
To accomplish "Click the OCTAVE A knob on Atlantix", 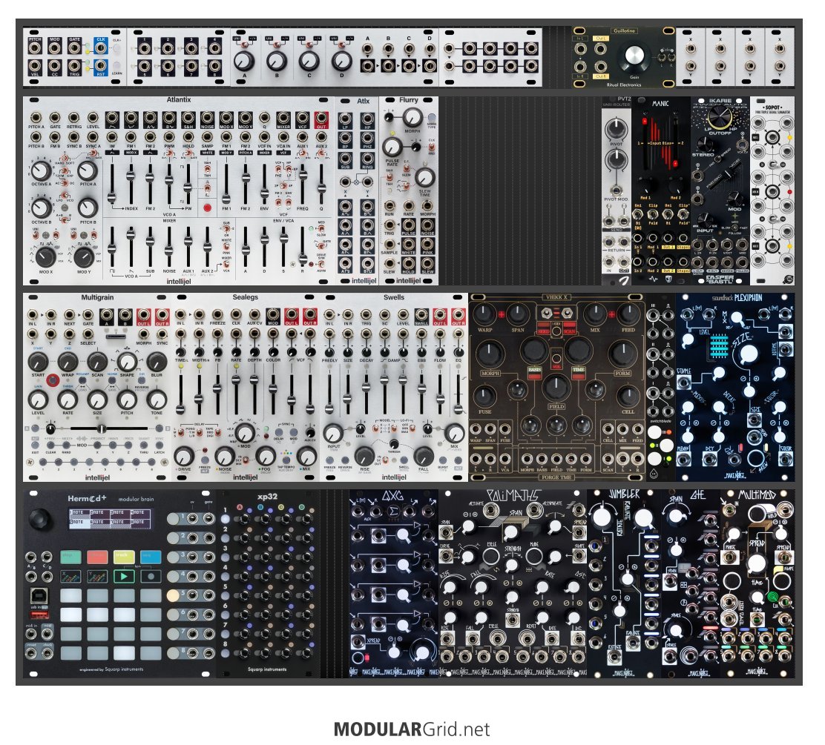I will (41, 170).
